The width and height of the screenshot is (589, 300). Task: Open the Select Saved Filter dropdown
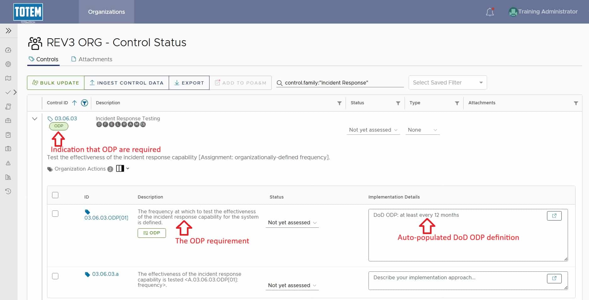point(448,83)
